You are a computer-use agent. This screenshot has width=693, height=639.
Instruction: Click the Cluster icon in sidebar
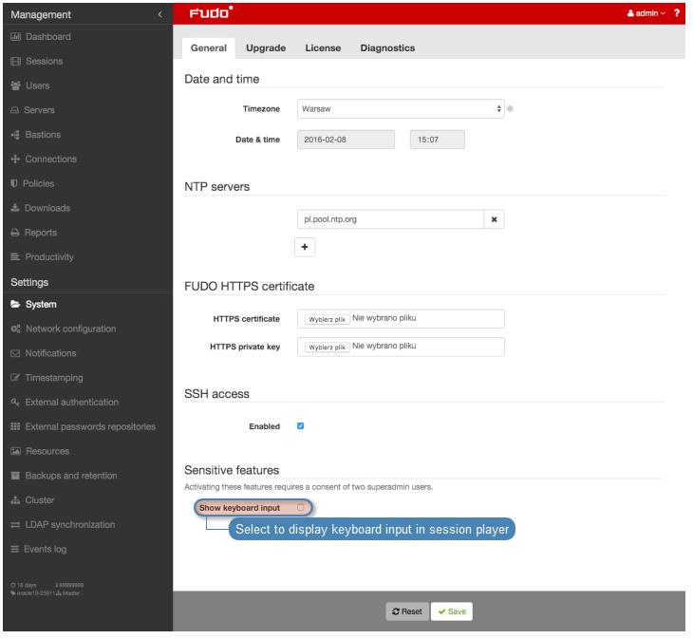(15, 500)
